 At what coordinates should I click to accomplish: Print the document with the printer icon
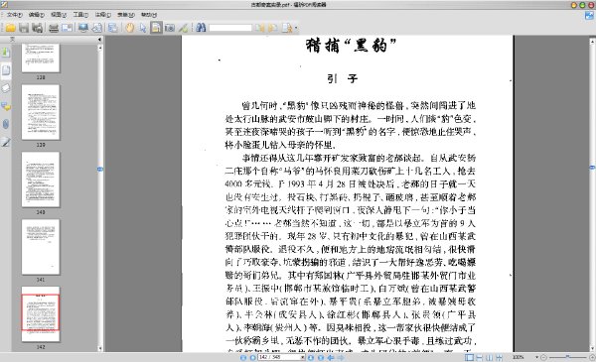click(x=54, y=28)
